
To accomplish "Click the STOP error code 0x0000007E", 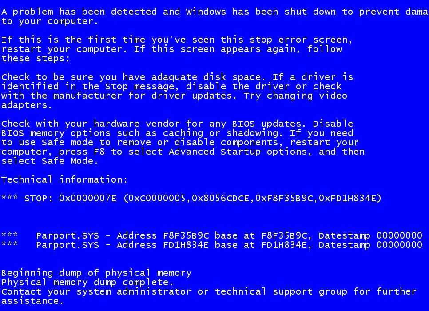I will pyautogui.click(x=87, y=198).
